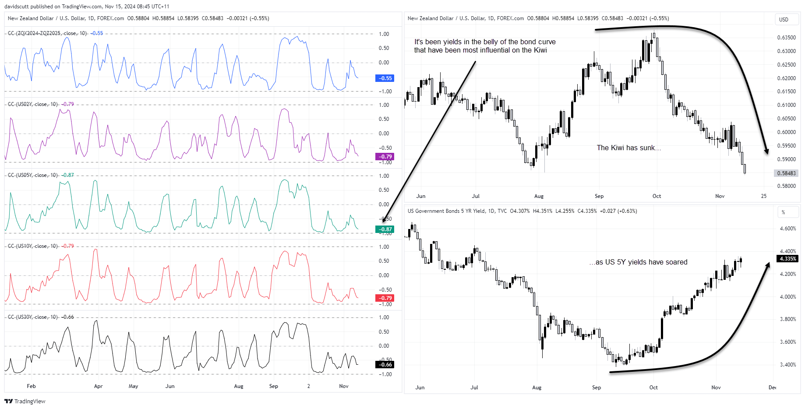Click the US Government Bonds 5 YR Yield title
Viewport: 805px width, 409px height.
(x=457, y=211)
